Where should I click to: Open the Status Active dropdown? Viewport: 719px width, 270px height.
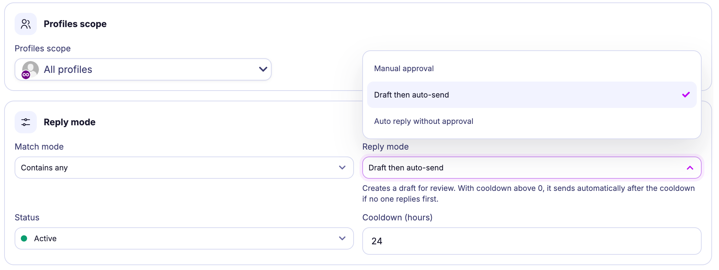[x=184, y=238]
